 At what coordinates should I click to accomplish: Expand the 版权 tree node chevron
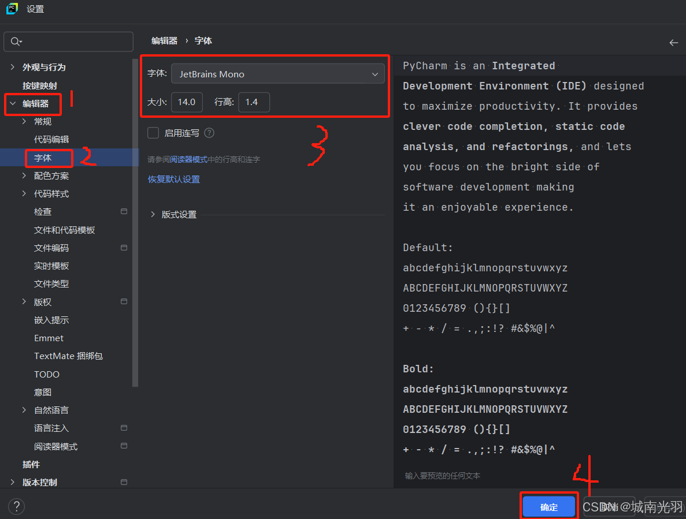(x=24, y=301)
